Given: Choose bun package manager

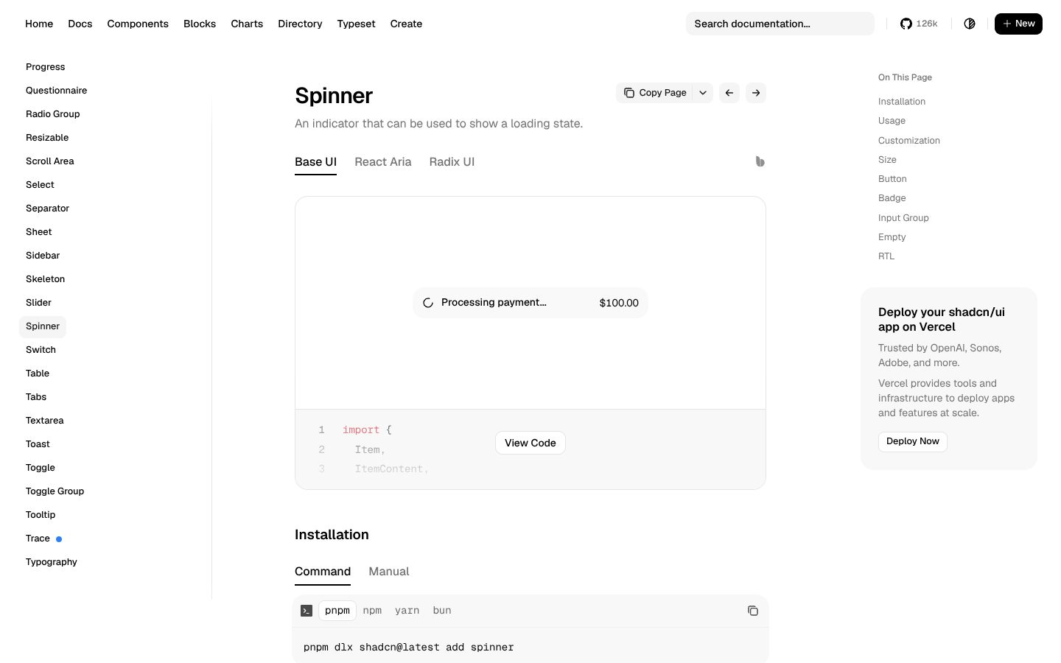Looking at the screenshot, I should 442,611.
